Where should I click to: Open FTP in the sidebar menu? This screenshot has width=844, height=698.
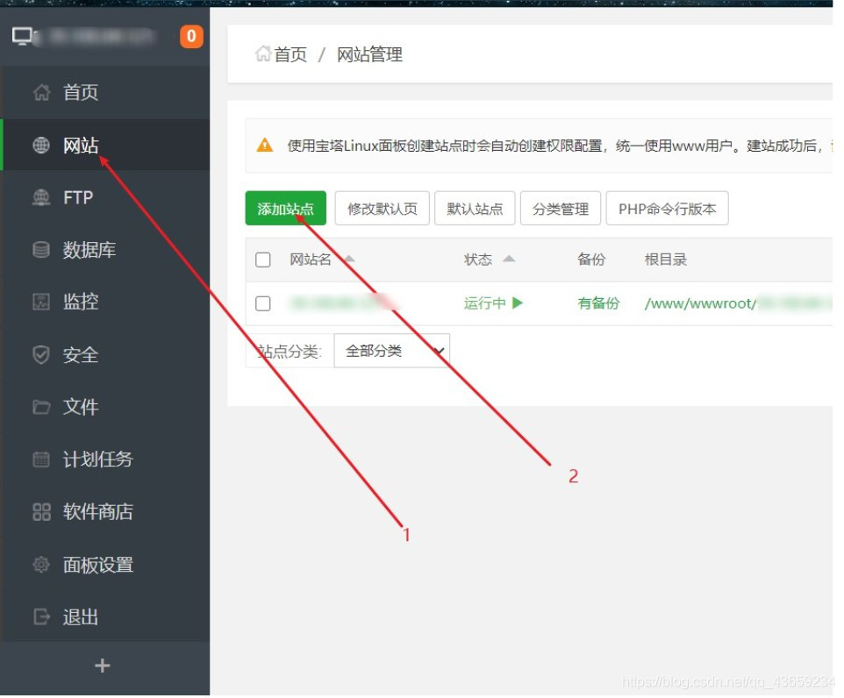tap(105, 197)
